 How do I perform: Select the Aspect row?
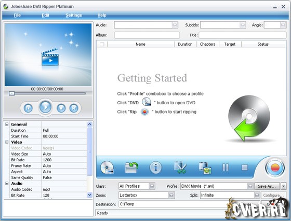point(48,172)
